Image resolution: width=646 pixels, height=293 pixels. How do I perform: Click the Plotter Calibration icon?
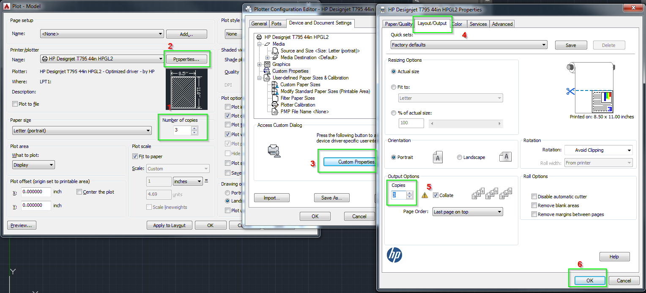[276, 105]
